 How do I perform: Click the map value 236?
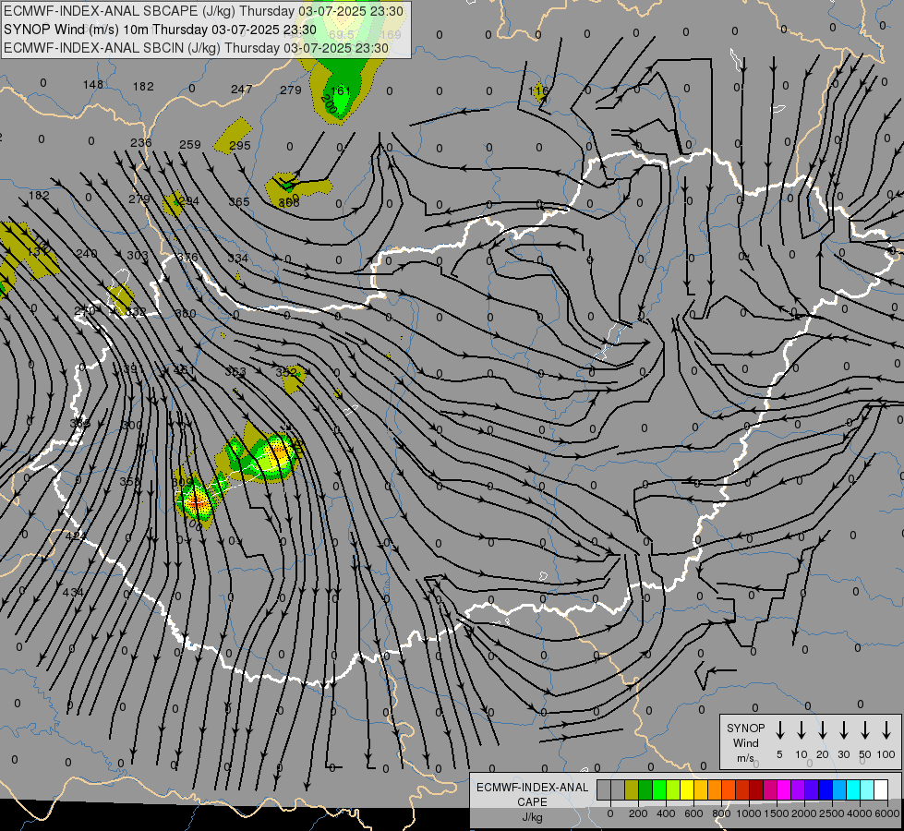pos(140,142)
